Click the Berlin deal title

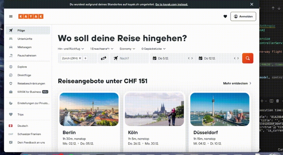[x=69, y=133]
